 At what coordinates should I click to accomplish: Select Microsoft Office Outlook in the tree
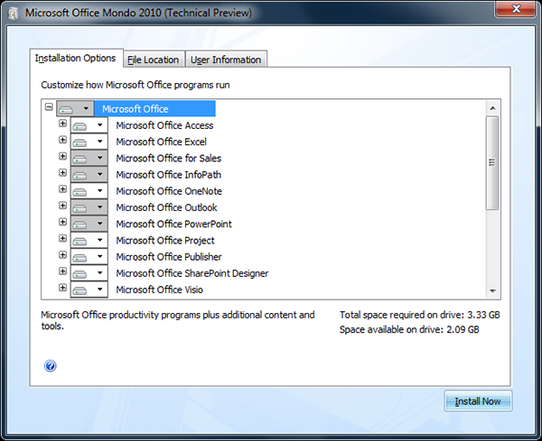[166, 207]
